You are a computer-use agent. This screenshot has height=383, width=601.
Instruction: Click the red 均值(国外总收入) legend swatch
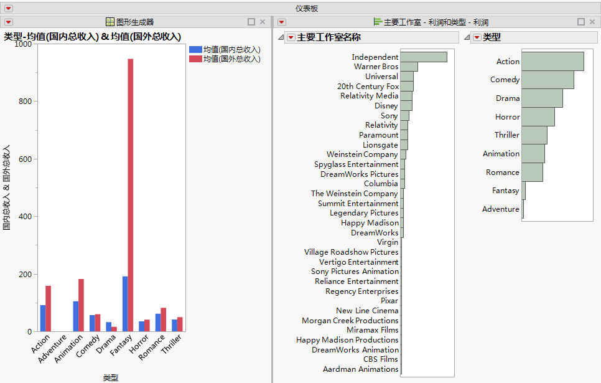(x=195, y=59)
